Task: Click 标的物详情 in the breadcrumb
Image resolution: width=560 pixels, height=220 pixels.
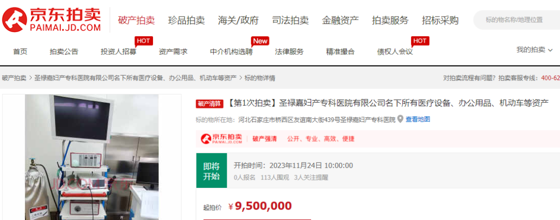Action: pos(260,78)
